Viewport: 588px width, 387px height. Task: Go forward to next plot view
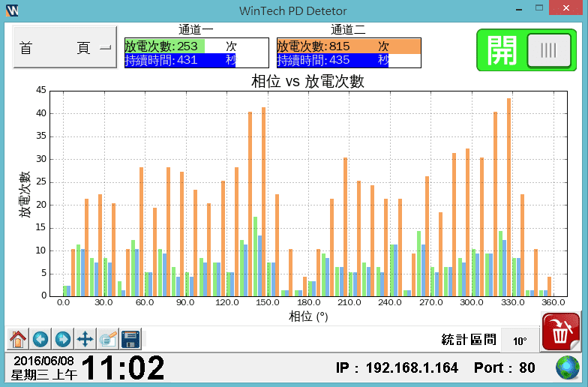click(62, 339)
